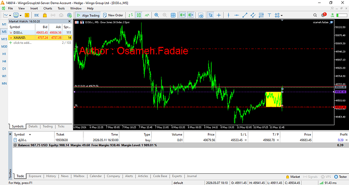349x185 pixels.
Task: Click the zoom in magnifier icon
Action: coord(157,15)
